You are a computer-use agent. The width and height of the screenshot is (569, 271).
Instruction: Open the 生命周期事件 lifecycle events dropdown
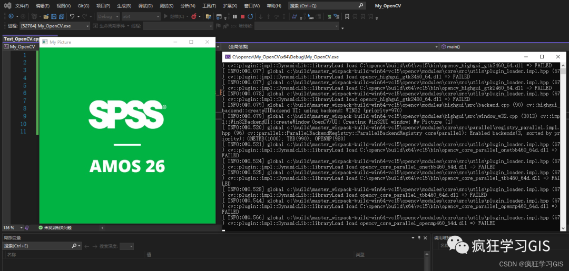[x=111, y=26]
